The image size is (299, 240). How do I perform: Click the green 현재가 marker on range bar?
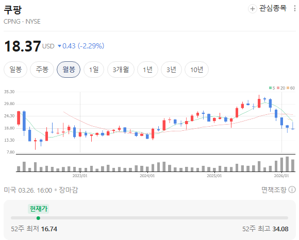coord(38,218)
